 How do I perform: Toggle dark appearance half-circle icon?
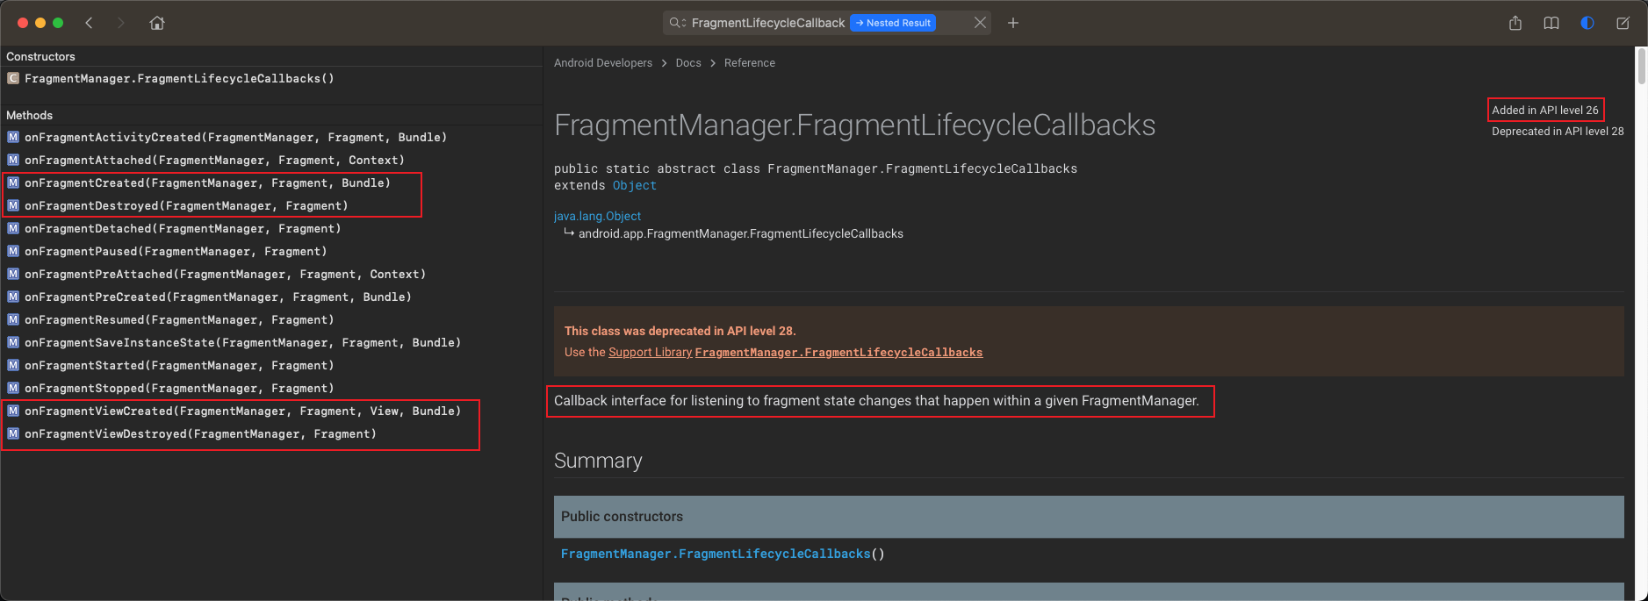1587,23
